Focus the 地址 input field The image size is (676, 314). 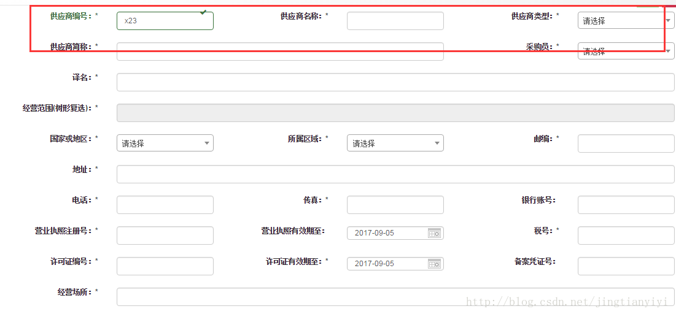point(396,174)
